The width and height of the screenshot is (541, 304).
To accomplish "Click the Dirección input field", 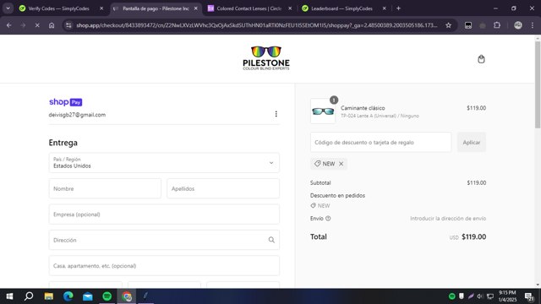I will [164, 240].
